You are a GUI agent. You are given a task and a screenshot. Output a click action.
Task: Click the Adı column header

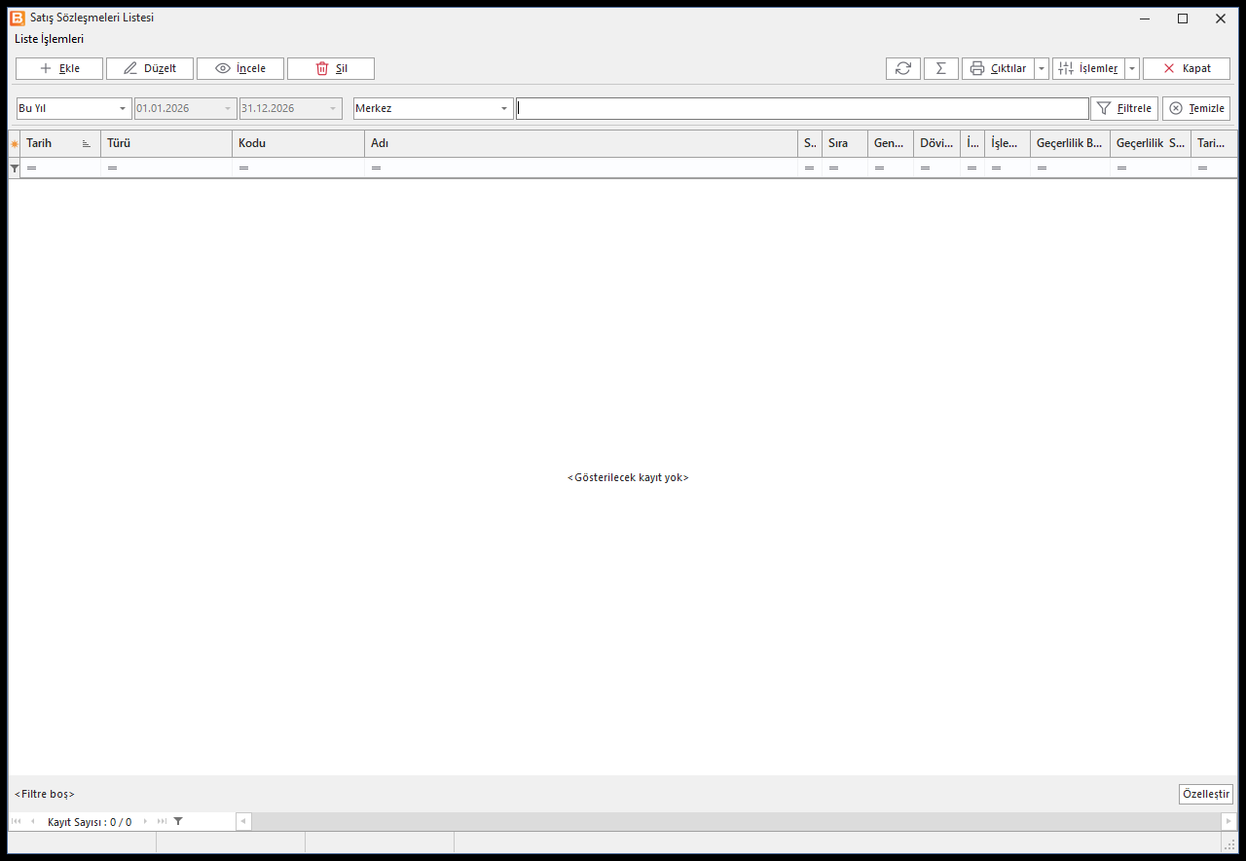pos(581,143)
